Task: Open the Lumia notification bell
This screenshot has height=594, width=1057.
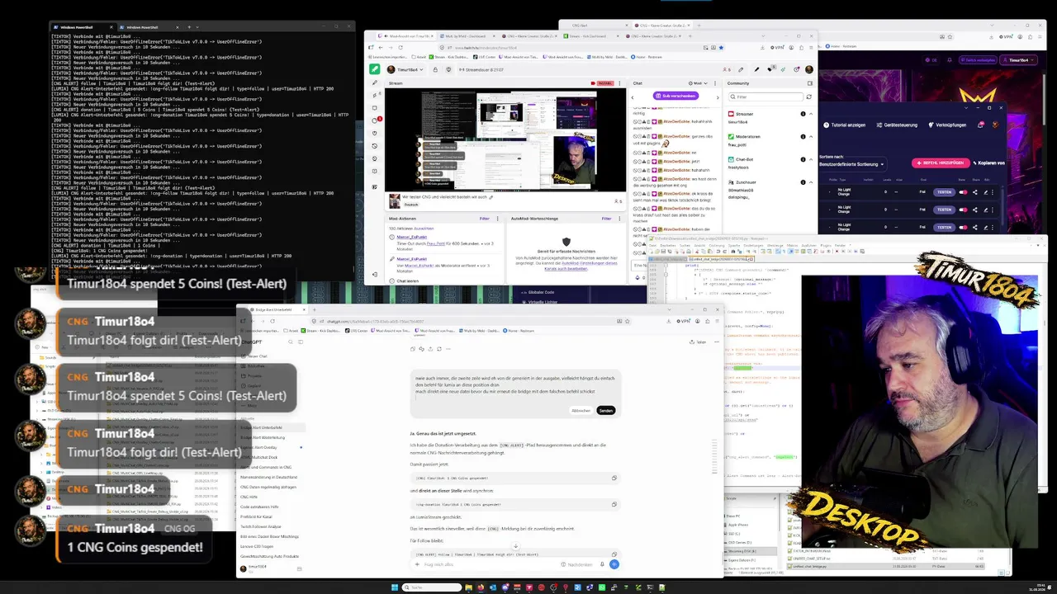Action: (981, 125)
